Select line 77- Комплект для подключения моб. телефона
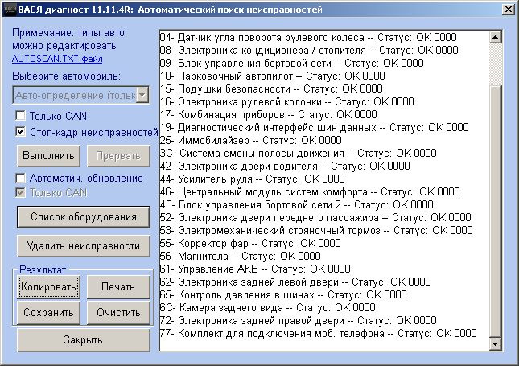The width and height of the screenshot is (519, 366). 319,334
